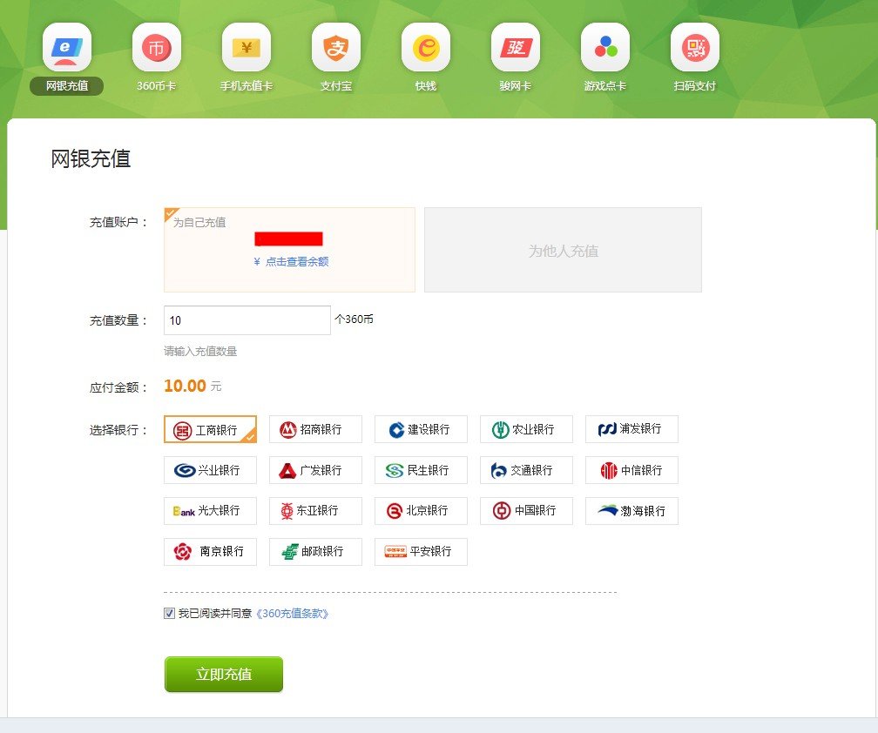The height and width of the screenshot is (733, 878).
Task: Open the 快钱 payment method
Action: [426, 50]
